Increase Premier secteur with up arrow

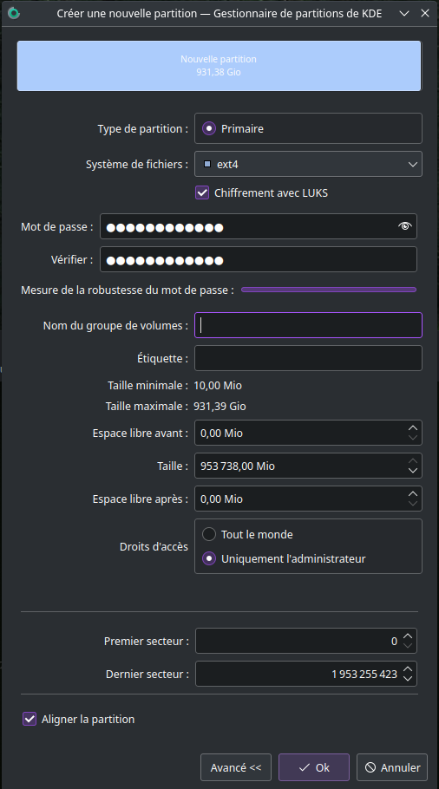click(x=408, y=636)
